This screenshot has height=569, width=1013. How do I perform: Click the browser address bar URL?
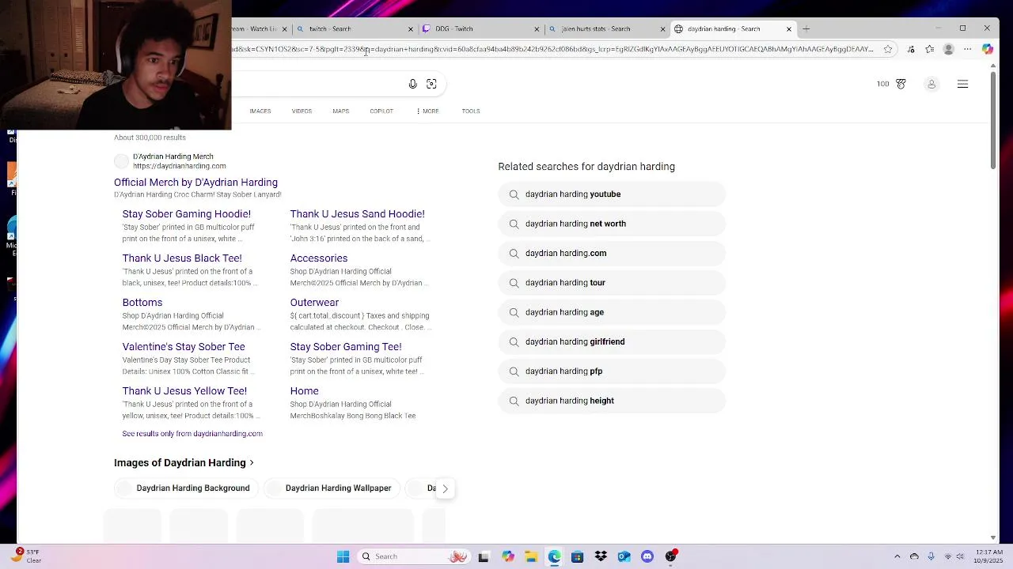(554, 49)
